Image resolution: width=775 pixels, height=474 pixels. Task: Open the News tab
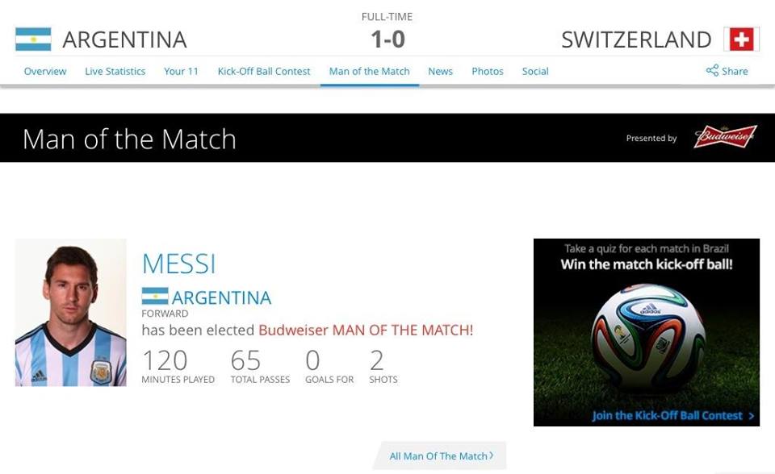[x=440, y=71]
